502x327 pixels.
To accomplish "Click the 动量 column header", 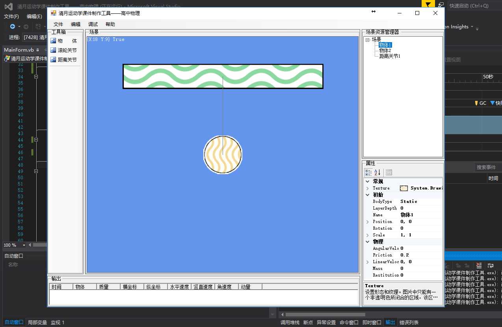I will click(x=250, y=287).
